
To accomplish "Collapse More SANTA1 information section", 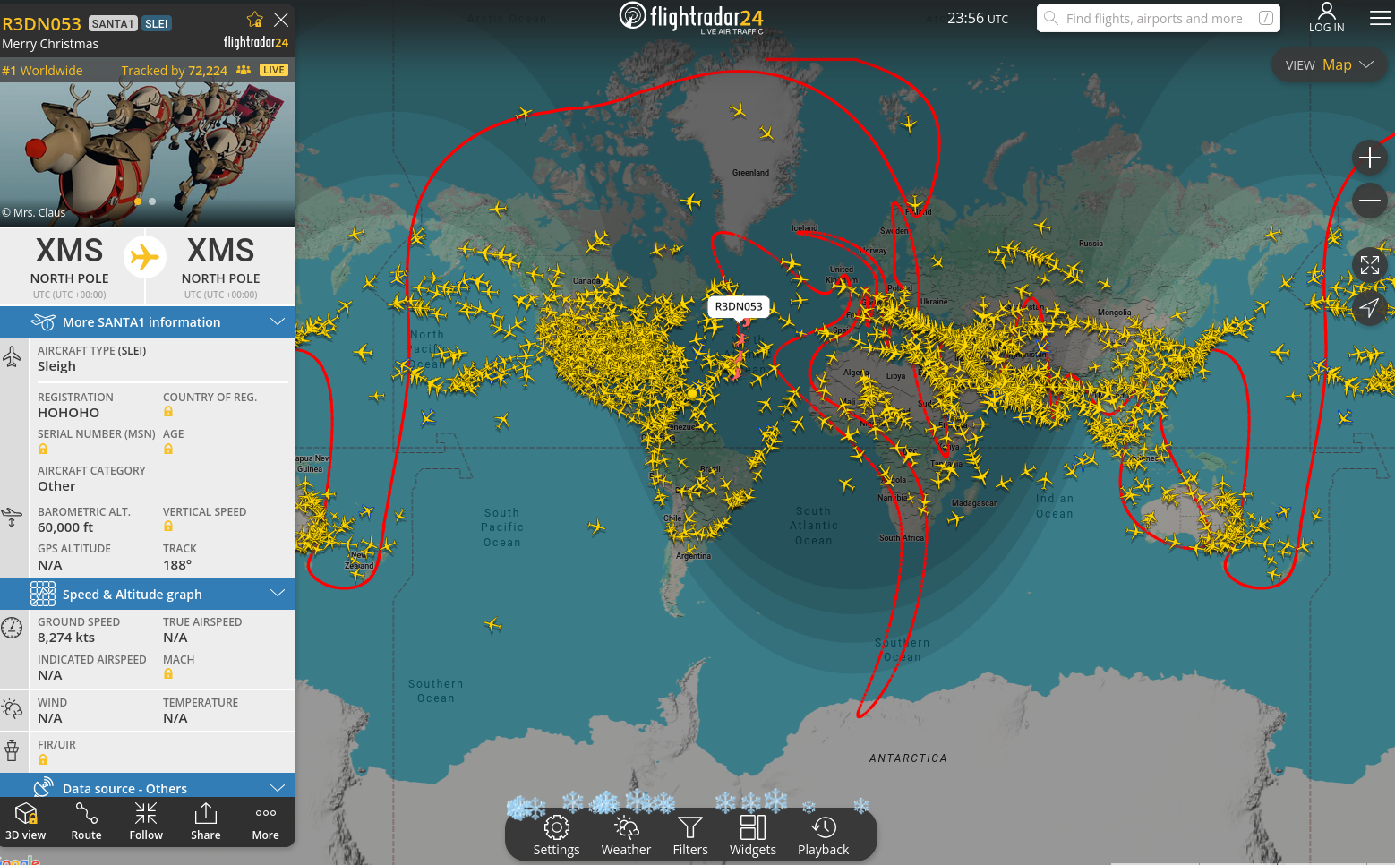I will pyautogui.click(x=148, y=322).
